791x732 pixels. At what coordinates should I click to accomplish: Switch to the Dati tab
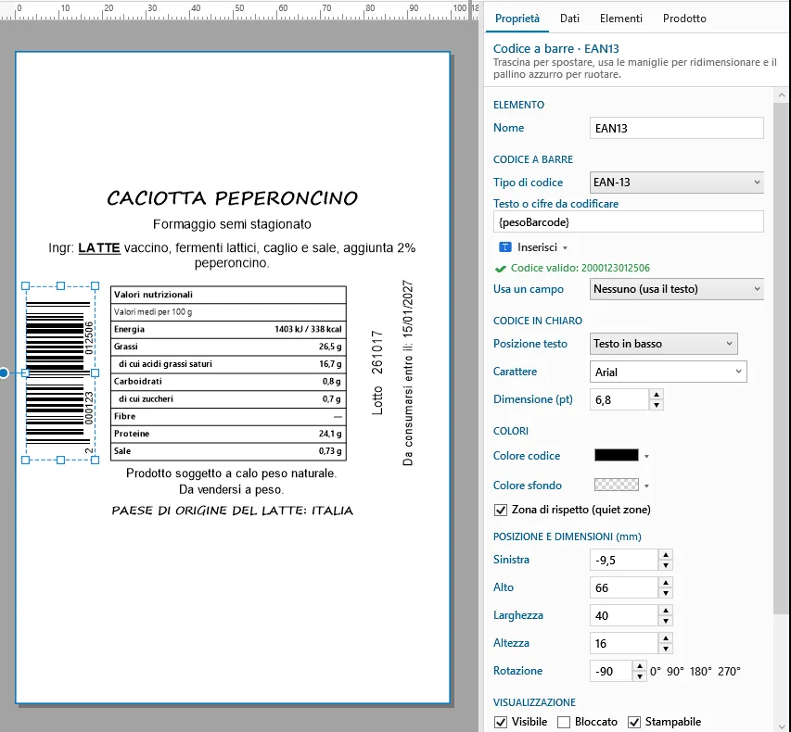[x=569, y=19]
